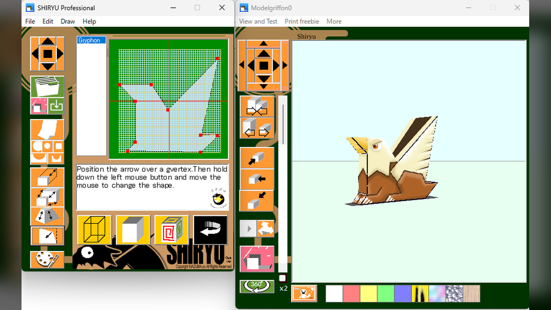
Task: Pick the pink color swatch
Action: tap(351, 293)
